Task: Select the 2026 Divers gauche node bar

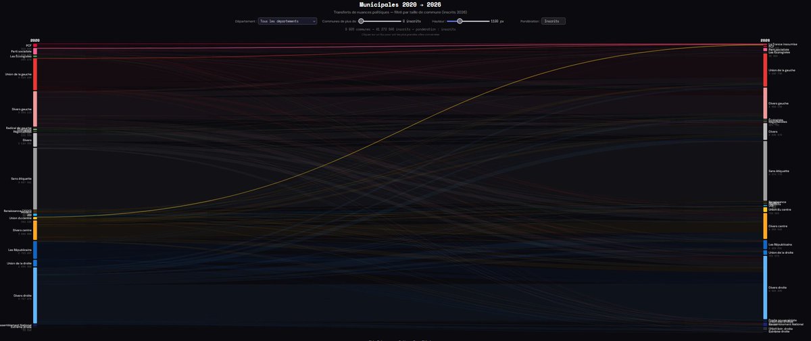Action: pyautogui.click(x=765, y=103)
